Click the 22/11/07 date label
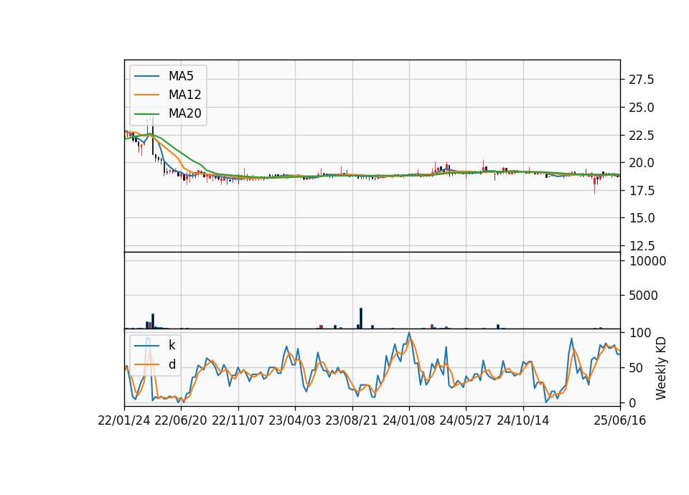The width and height of the screenshot is (689, 495). tap(238, 420)
